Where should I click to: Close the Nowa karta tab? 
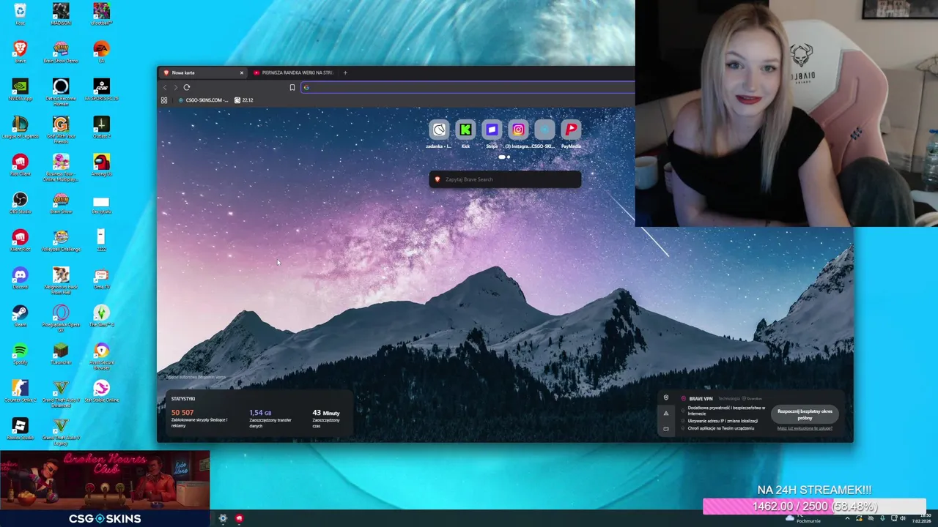(241, 72)
